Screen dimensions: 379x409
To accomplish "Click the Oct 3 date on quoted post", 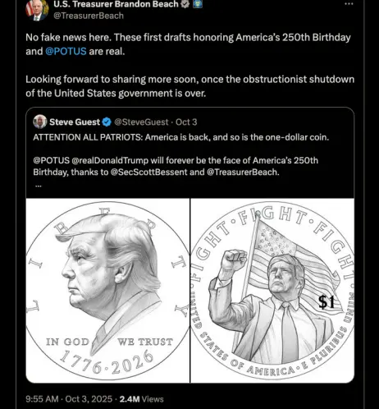I will tap(186, 122).
